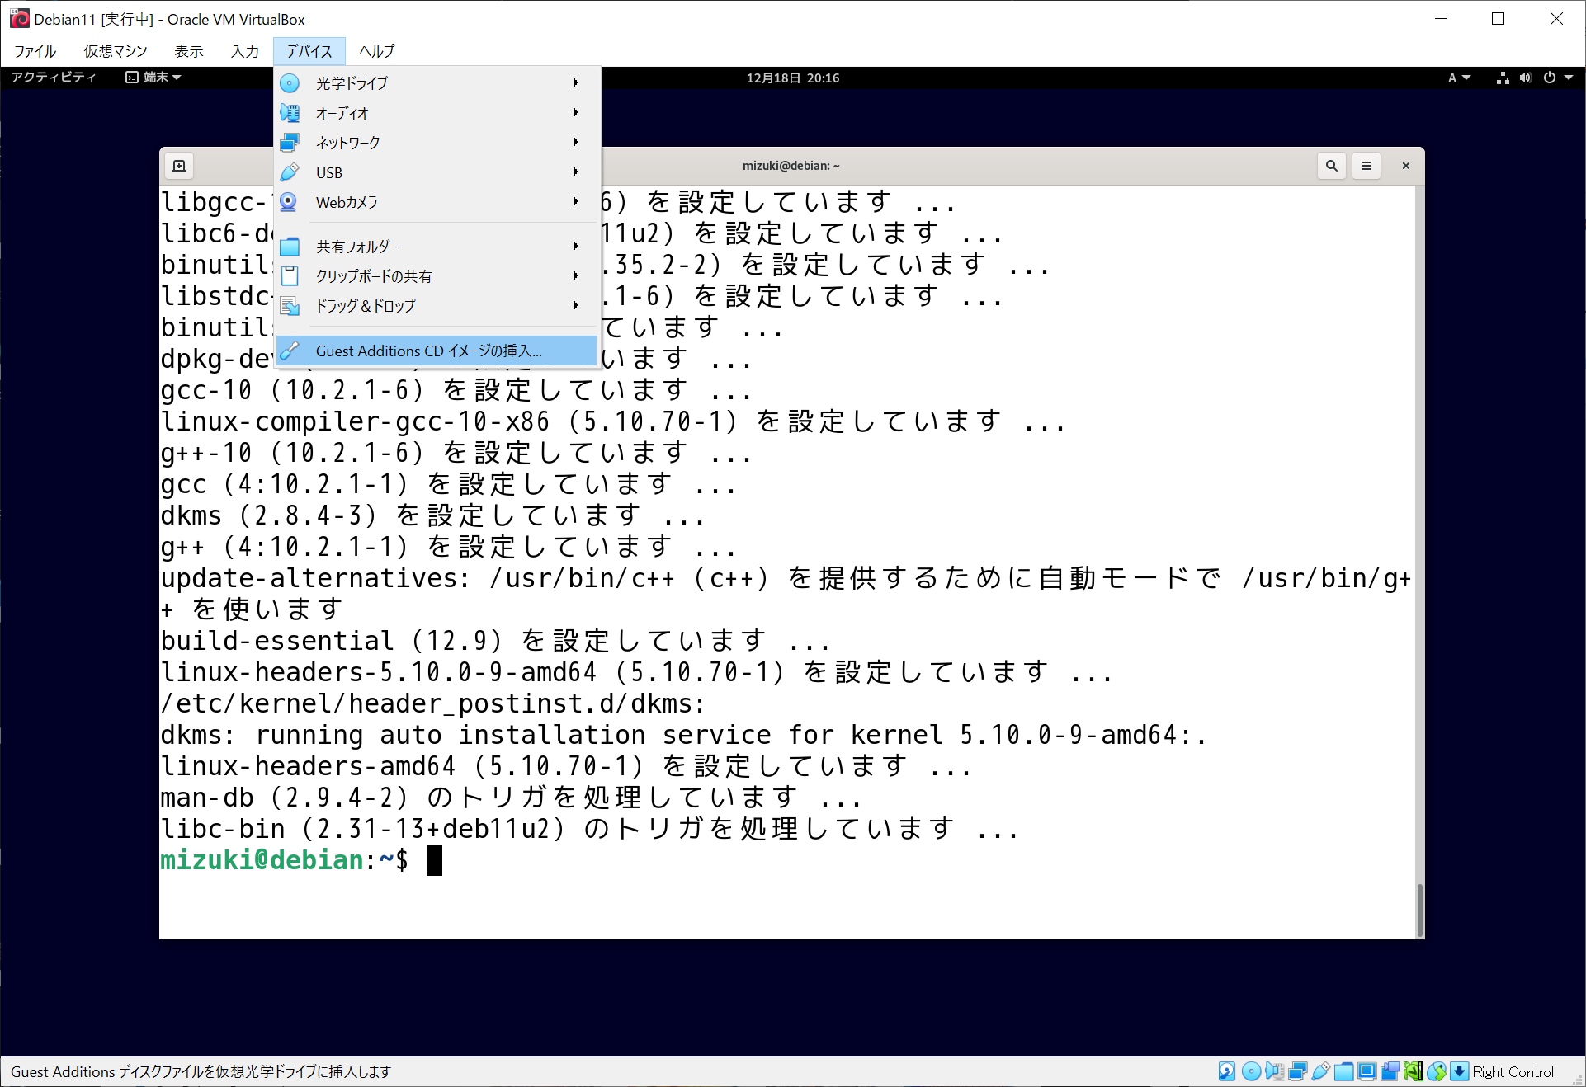
Task: Click the optical disc indicator in the status bar
Action: coord(1251,1071)
